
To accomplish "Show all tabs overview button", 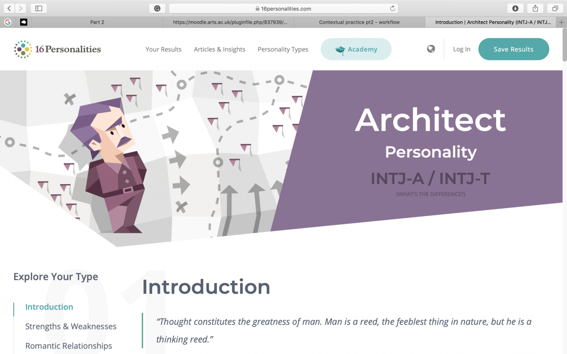I will click(555, 8).
